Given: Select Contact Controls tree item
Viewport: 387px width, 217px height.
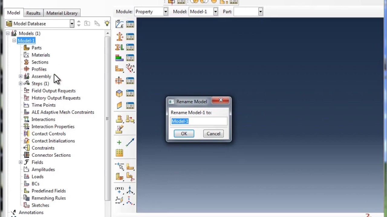Looking at the screenshot, I should point(49,134).
